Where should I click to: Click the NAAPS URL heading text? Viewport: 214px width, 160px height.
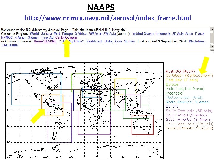click(108, 18)
